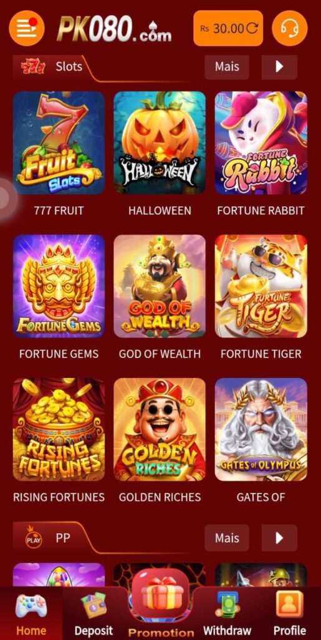
Task: Select the Fortune Tiger game thumbnail
Action: [x=261, y=286]
